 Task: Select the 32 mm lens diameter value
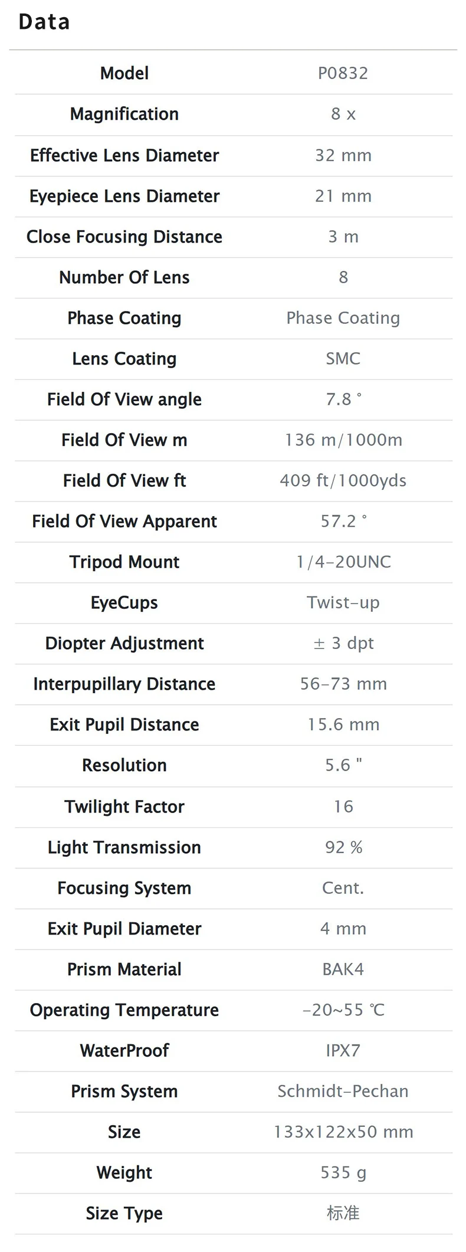(343, 155)
